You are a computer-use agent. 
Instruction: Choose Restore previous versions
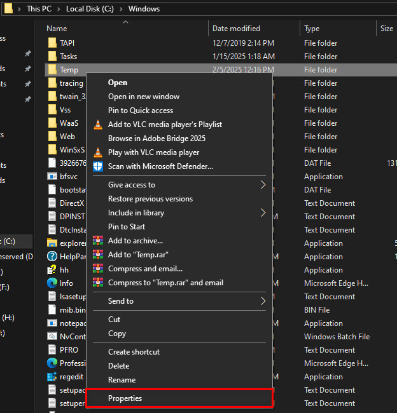tap(150, 199)
